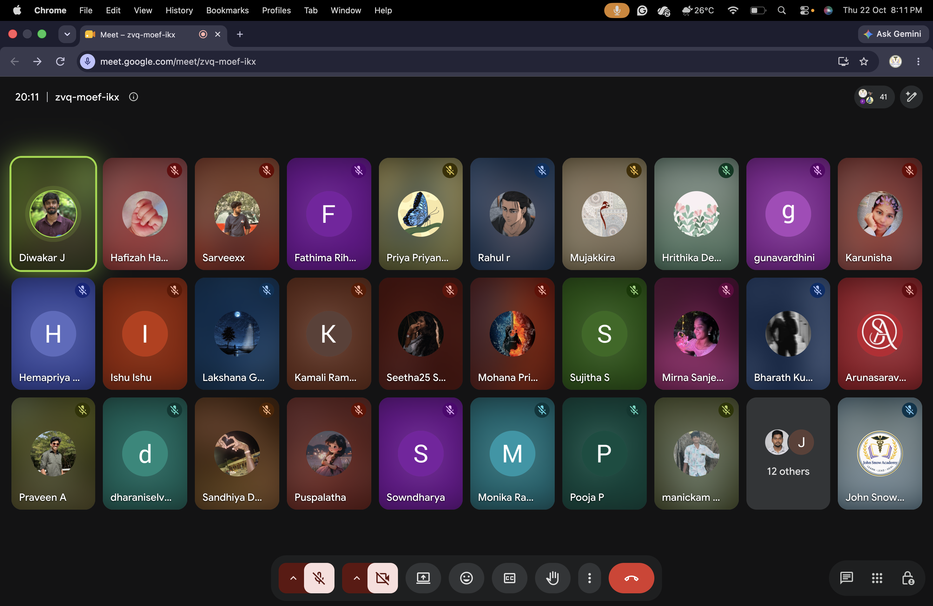Open more options three-dot menu in call bar

click(589, 578)
